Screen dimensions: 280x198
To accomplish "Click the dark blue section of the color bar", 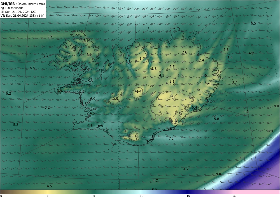I will pyautogui.click(x=186, y=192).
